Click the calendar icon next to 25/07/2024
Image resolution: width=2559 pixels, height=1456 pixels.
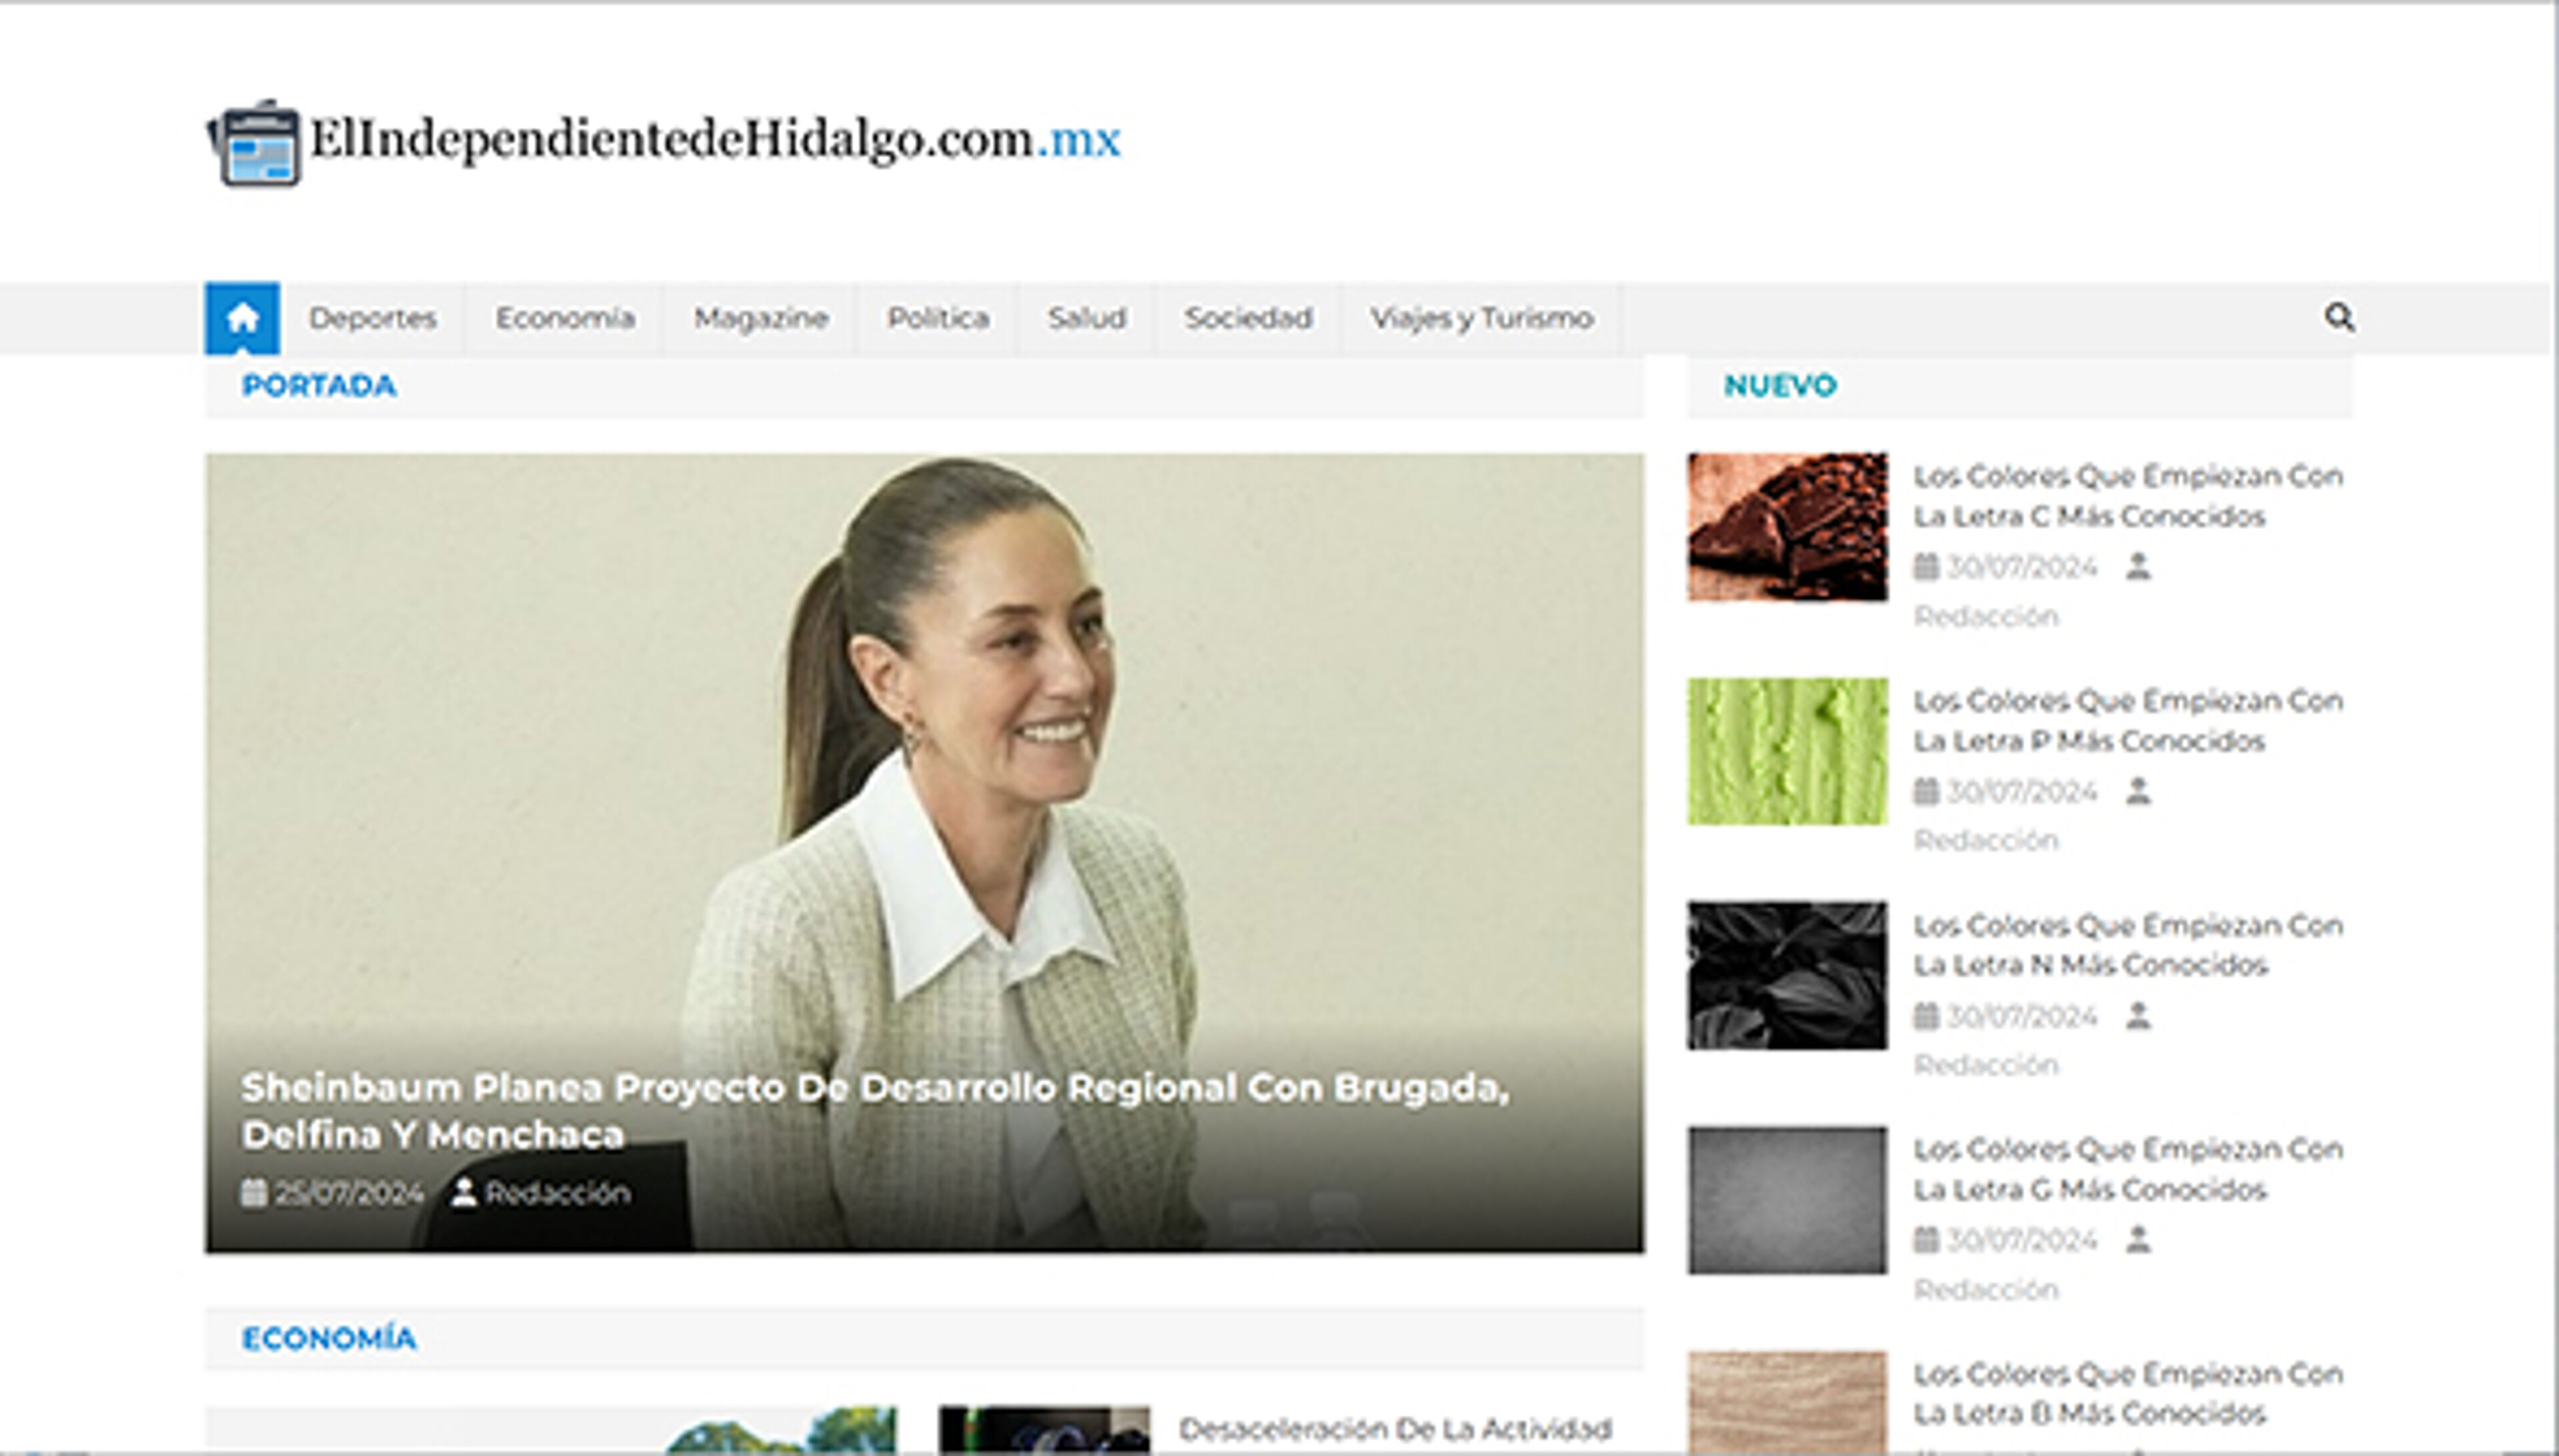tap(253, 1193)
